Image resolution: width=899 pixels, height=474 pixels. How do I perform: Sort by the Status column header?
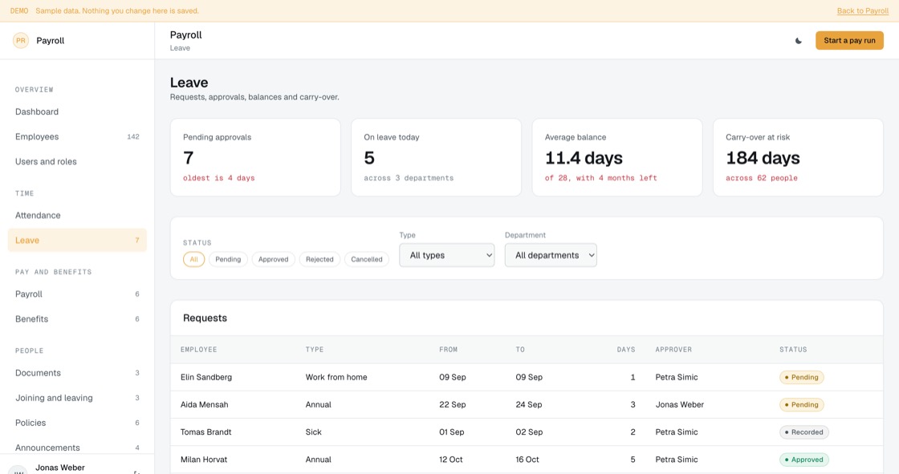pyautogui.click(x=793, y=349)
